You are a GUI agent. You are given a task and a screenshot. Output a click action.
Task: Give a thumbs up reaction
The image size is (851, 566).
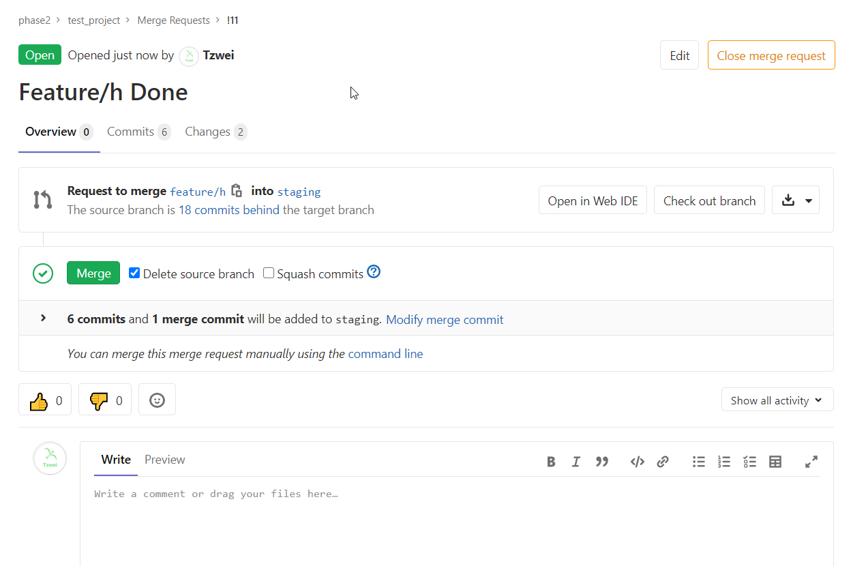[45, 400]
